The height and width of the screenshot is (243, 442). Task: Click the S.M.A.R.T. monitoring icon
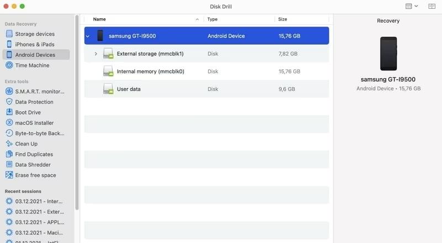coord(9,91)
